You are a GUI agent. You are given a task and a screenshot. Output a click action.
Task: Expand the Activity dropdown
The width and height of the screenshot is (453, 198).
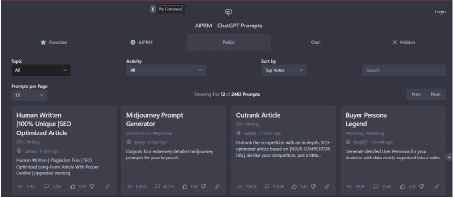tap(166, 70)
